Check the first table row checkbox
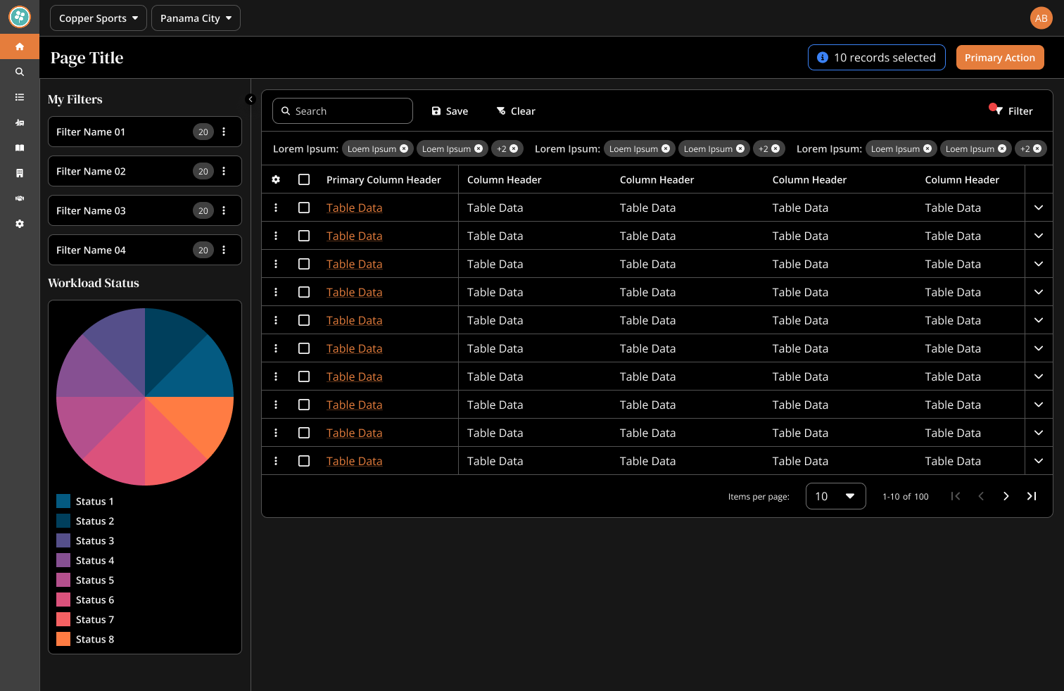Viewport: 1064px width, 691px height. [x=304, y=208]
